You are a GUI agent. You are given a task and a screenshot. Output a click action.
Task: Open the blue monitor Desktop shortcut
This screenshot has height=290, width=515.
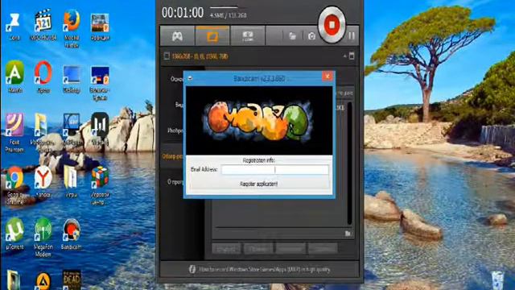tap(72, 79)
